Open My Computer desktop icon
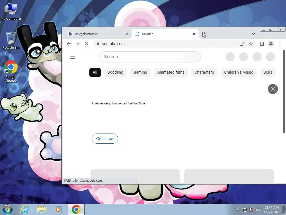 11,11
